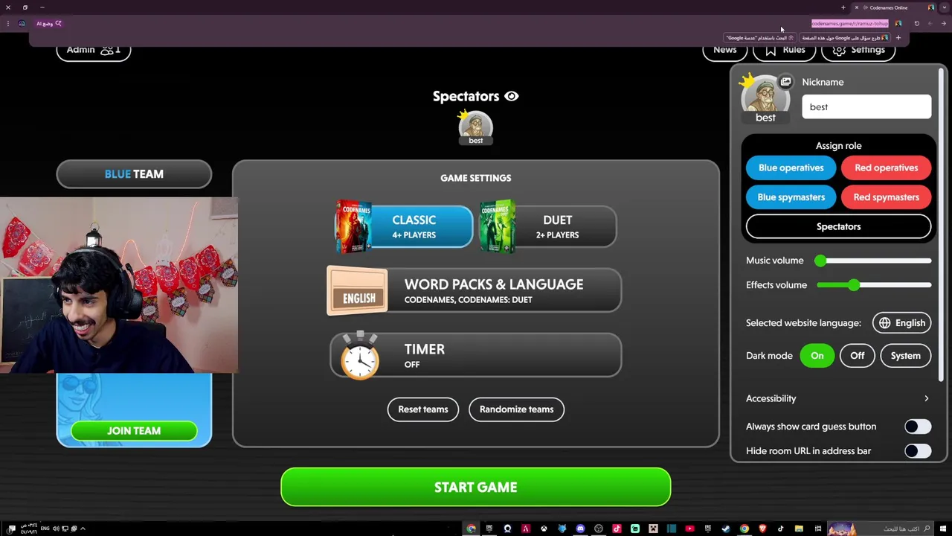Screen dimensions: 952x536
Task: Change avatar picture via image icon
Action: click(785, 82)
